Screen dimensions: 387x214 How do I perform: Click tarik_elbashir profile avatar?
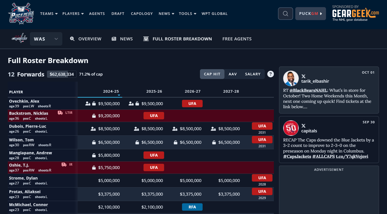pyautogui.click(x=291, y=79)
